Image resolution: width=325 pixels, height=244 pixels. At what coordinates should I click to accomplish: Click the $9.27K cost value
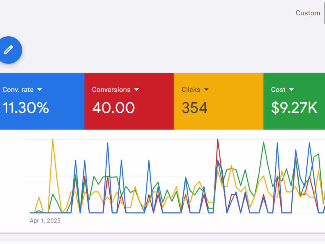pyautogui.click(x=294, y=107)
